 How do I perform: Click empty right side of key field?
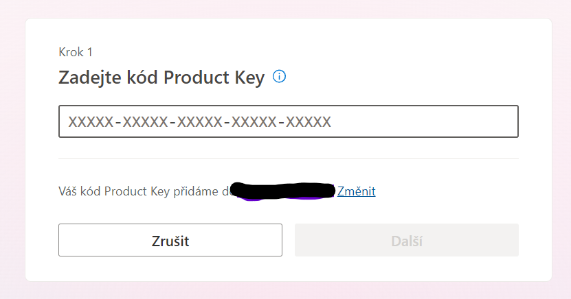pyautogui.click(x=424, y=121)
